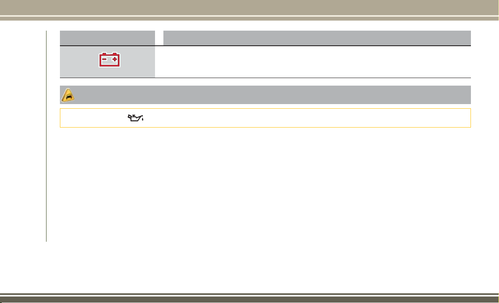Click the plus terminal on battery icon

coord(115,59)
